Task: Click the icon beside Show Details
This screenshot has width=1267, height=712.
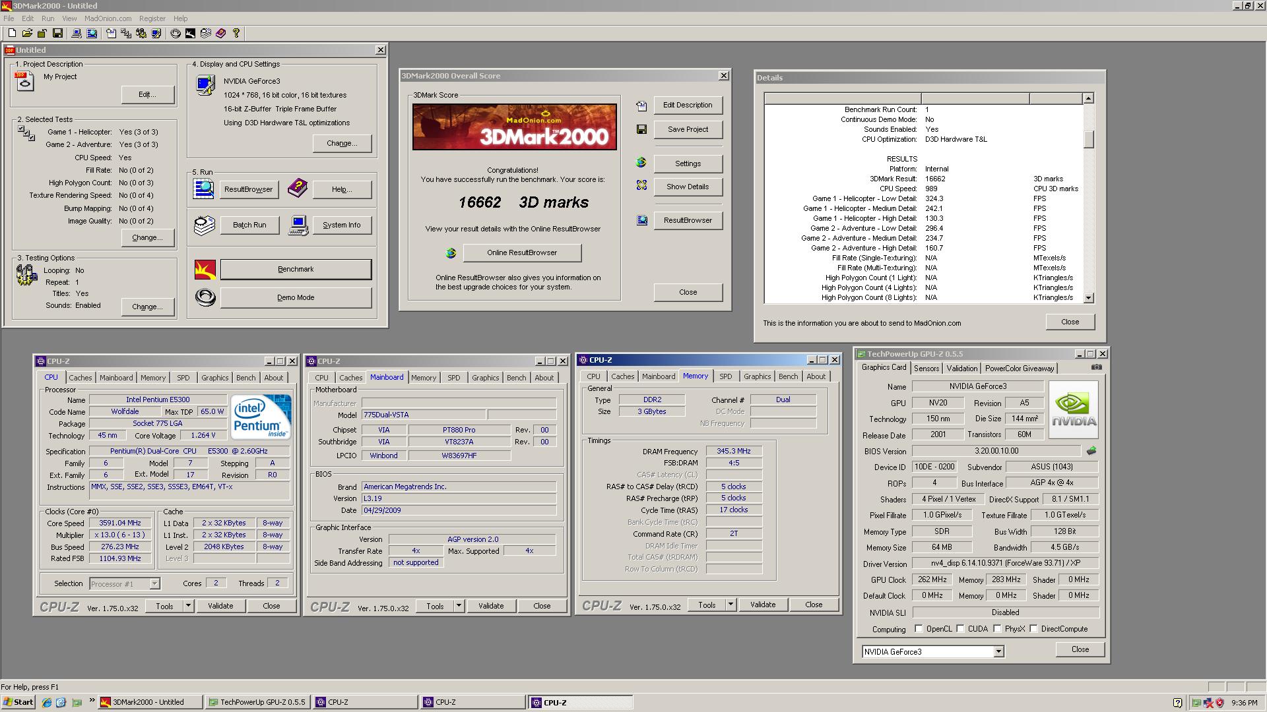Action: coord(641,186)
